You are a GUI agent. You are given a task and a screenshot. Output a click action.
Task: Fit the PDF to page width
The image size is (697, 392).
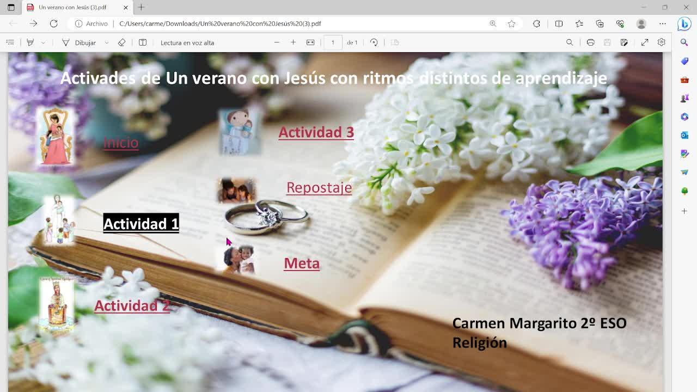310,42
